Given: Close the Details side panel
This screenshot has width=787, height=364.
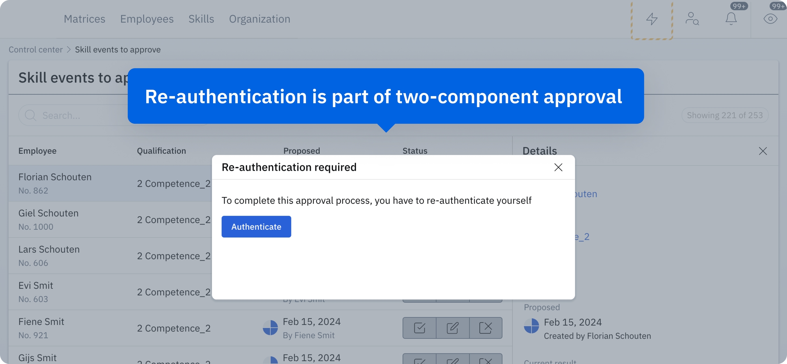Looking at the screenshot, I should click(763, 151).
